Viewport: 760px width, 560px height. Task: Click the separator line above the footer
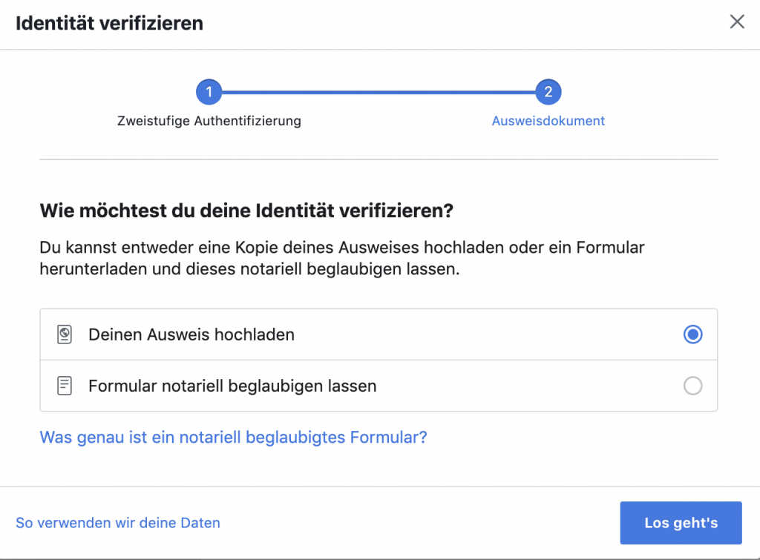tap(380, 487)
